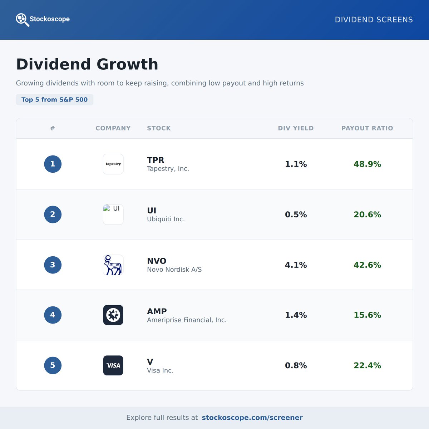The height and width of the screenshot is (429, 429).
Task: Sort by the STOCK column header
Action: point(159,128)
